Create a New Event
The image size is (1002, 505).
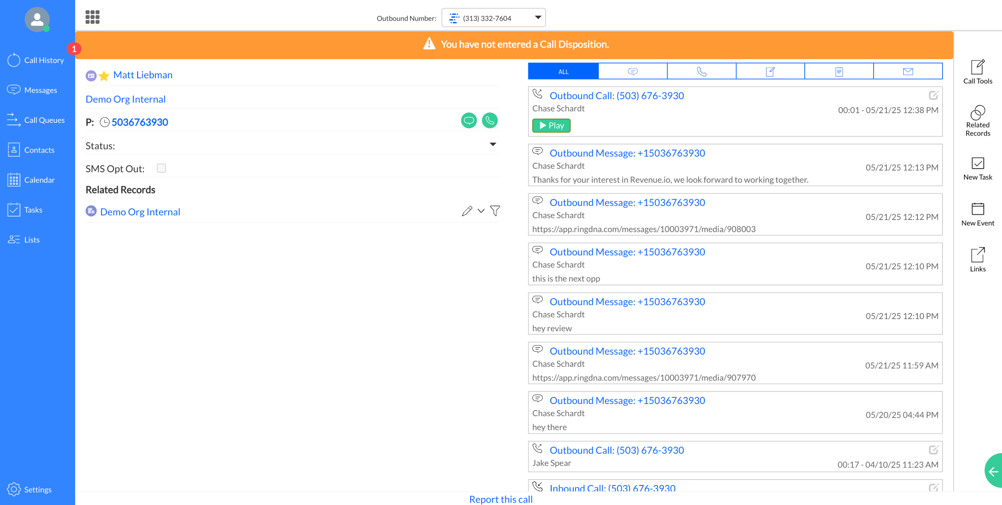tap(977, 215)
